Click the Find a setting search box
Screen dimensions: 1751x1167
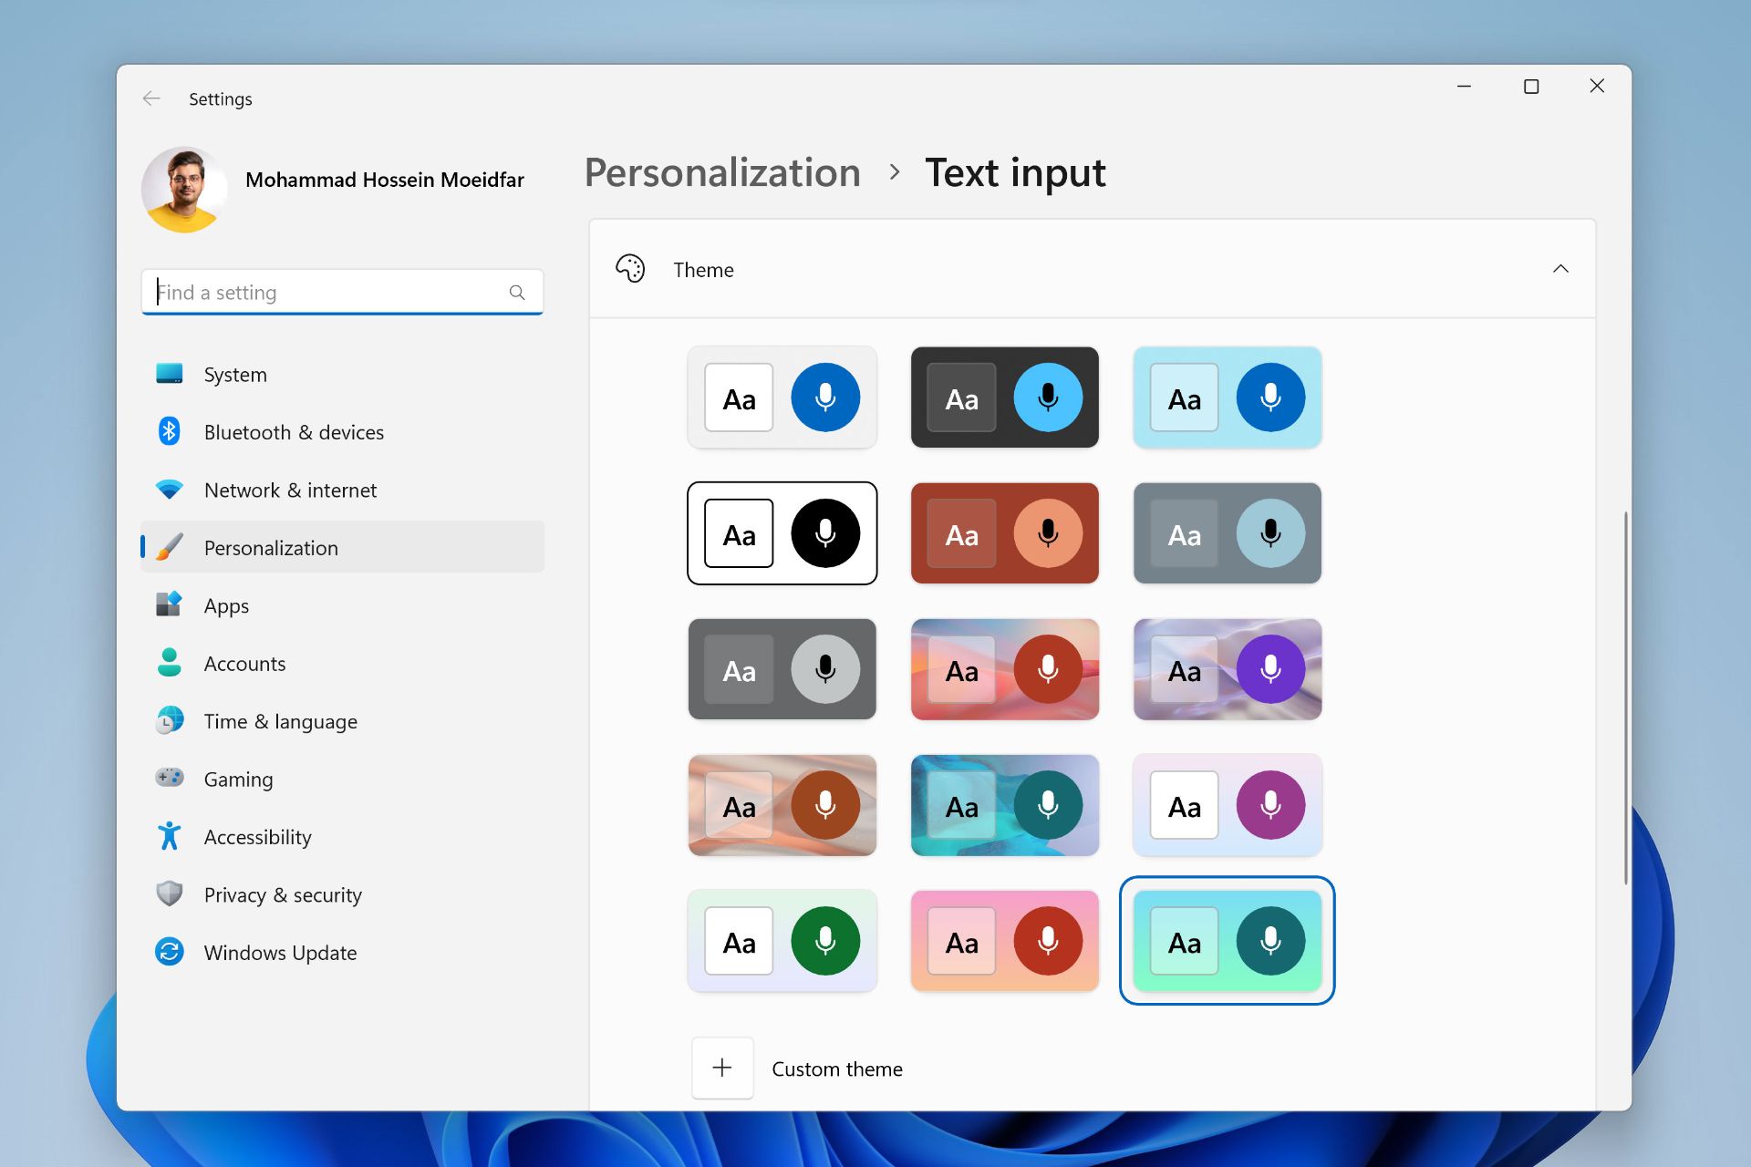click(342, 293)
